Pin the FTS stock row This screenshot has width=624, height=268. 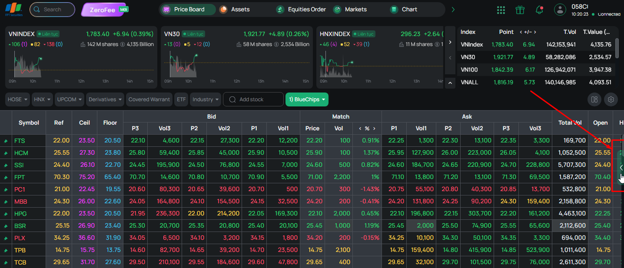[x=6, y=141]
